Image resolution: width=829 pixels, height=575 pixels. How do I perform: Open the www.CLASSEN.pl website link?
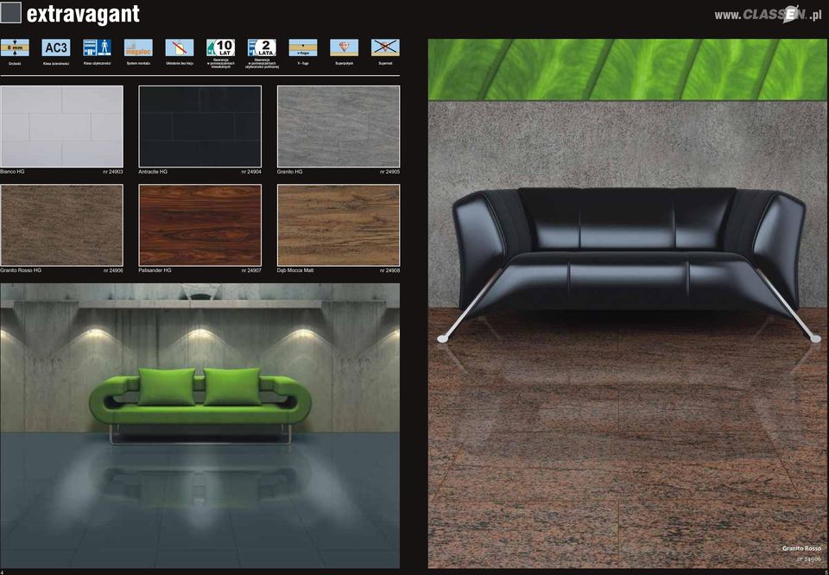pyautogui.click(x=768, y=15)
